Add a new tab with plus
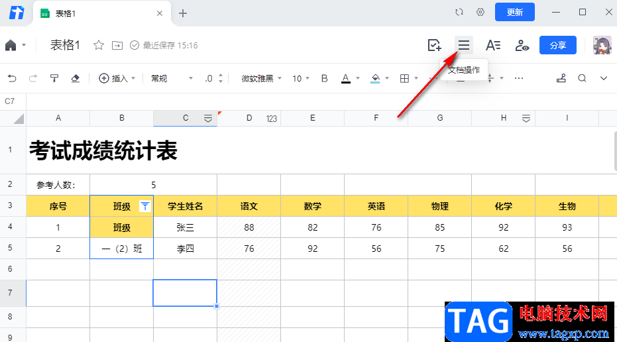 tap(183, 13)
